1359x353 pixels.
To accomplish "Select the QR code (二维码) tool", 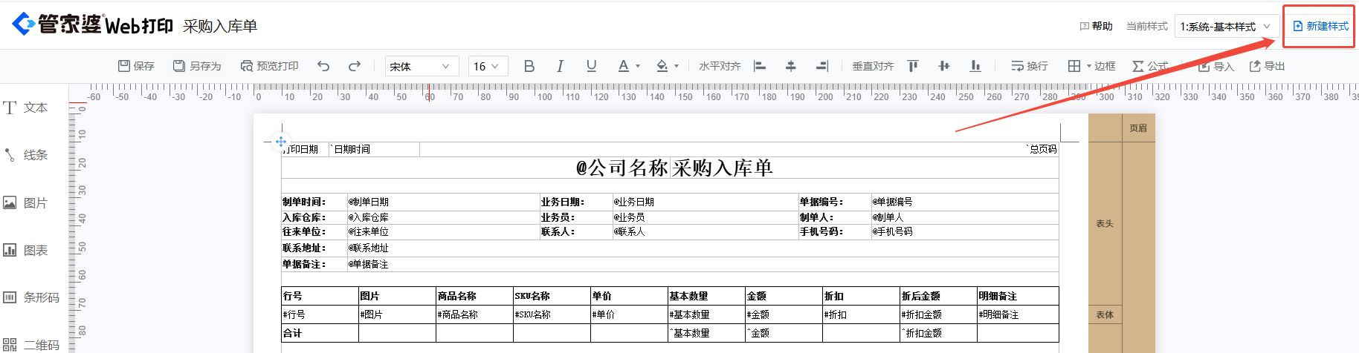I will click(x=31, y=345).
